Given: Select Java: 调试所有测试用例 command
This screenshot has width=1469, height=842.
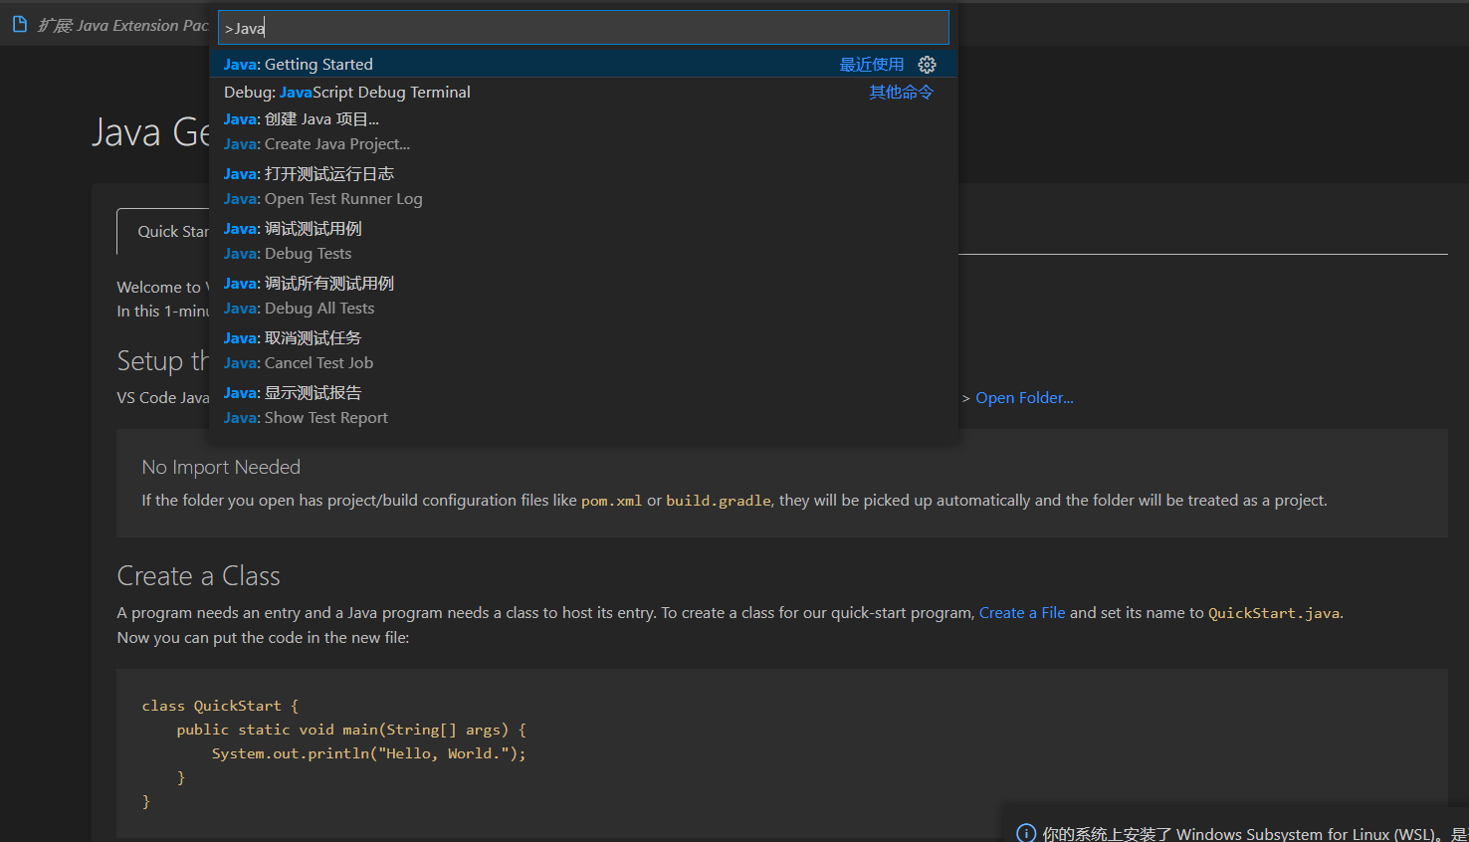Looking at the screenshot, I should click(x=583, y=296).
